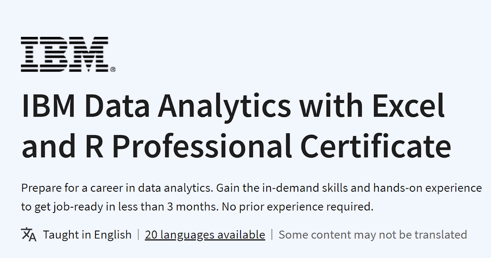
Task: Click "No prior experience required" sentence
Action: tap(297, 207)
